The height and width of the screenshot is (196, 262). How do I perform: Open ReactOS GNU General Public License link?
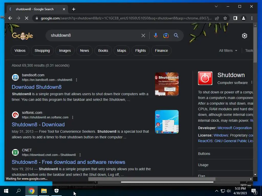(225, 141)
